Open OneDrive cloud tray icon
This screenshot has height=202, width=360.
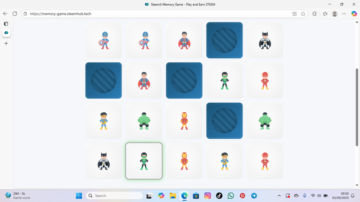coord(296,196)
